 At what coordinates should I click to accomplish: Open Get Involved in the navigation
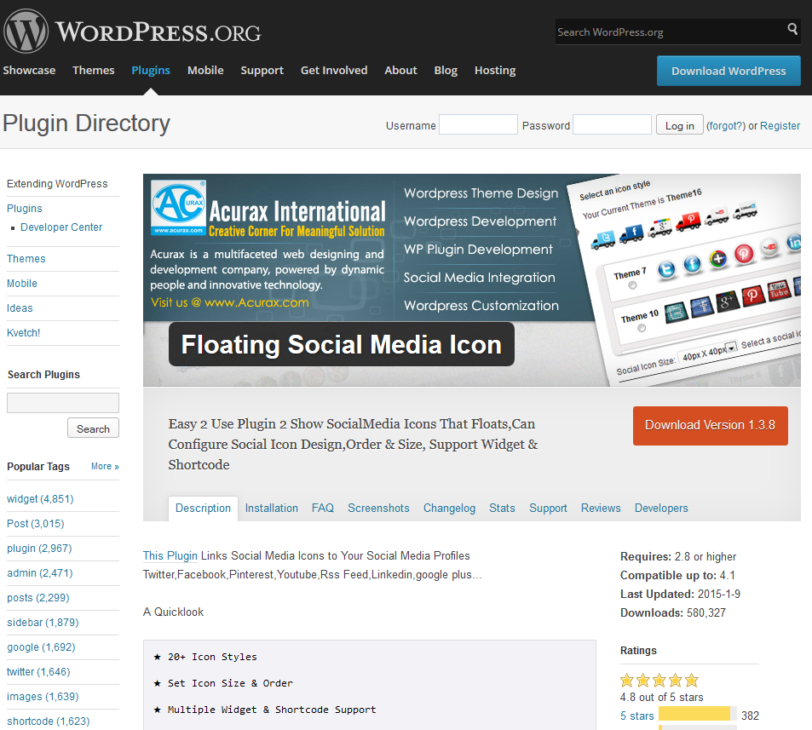pyautogui.click(x=334, y=71)
